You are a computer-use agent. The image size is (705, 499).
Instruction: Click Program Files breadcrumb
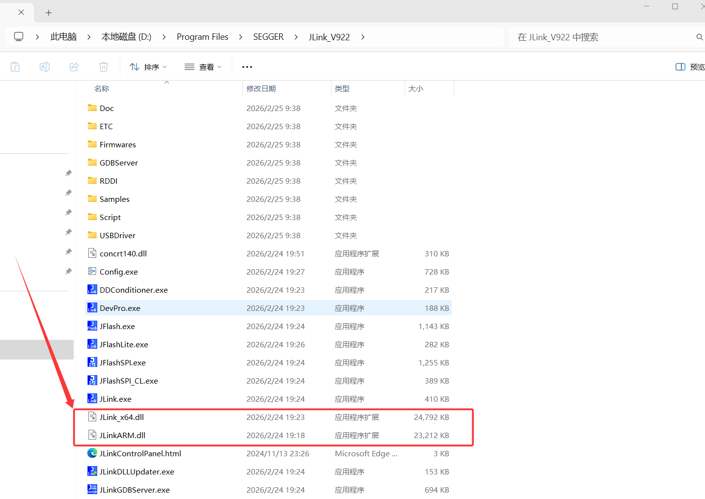click(x=202, y=37)
